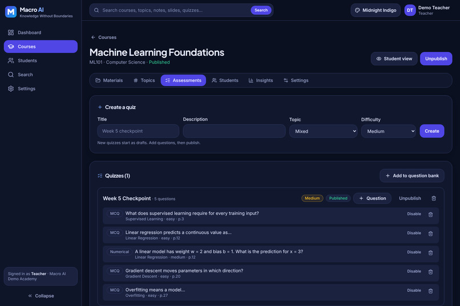
Task: Toggle Student view with eye icon
Action: tap(394, 59)
